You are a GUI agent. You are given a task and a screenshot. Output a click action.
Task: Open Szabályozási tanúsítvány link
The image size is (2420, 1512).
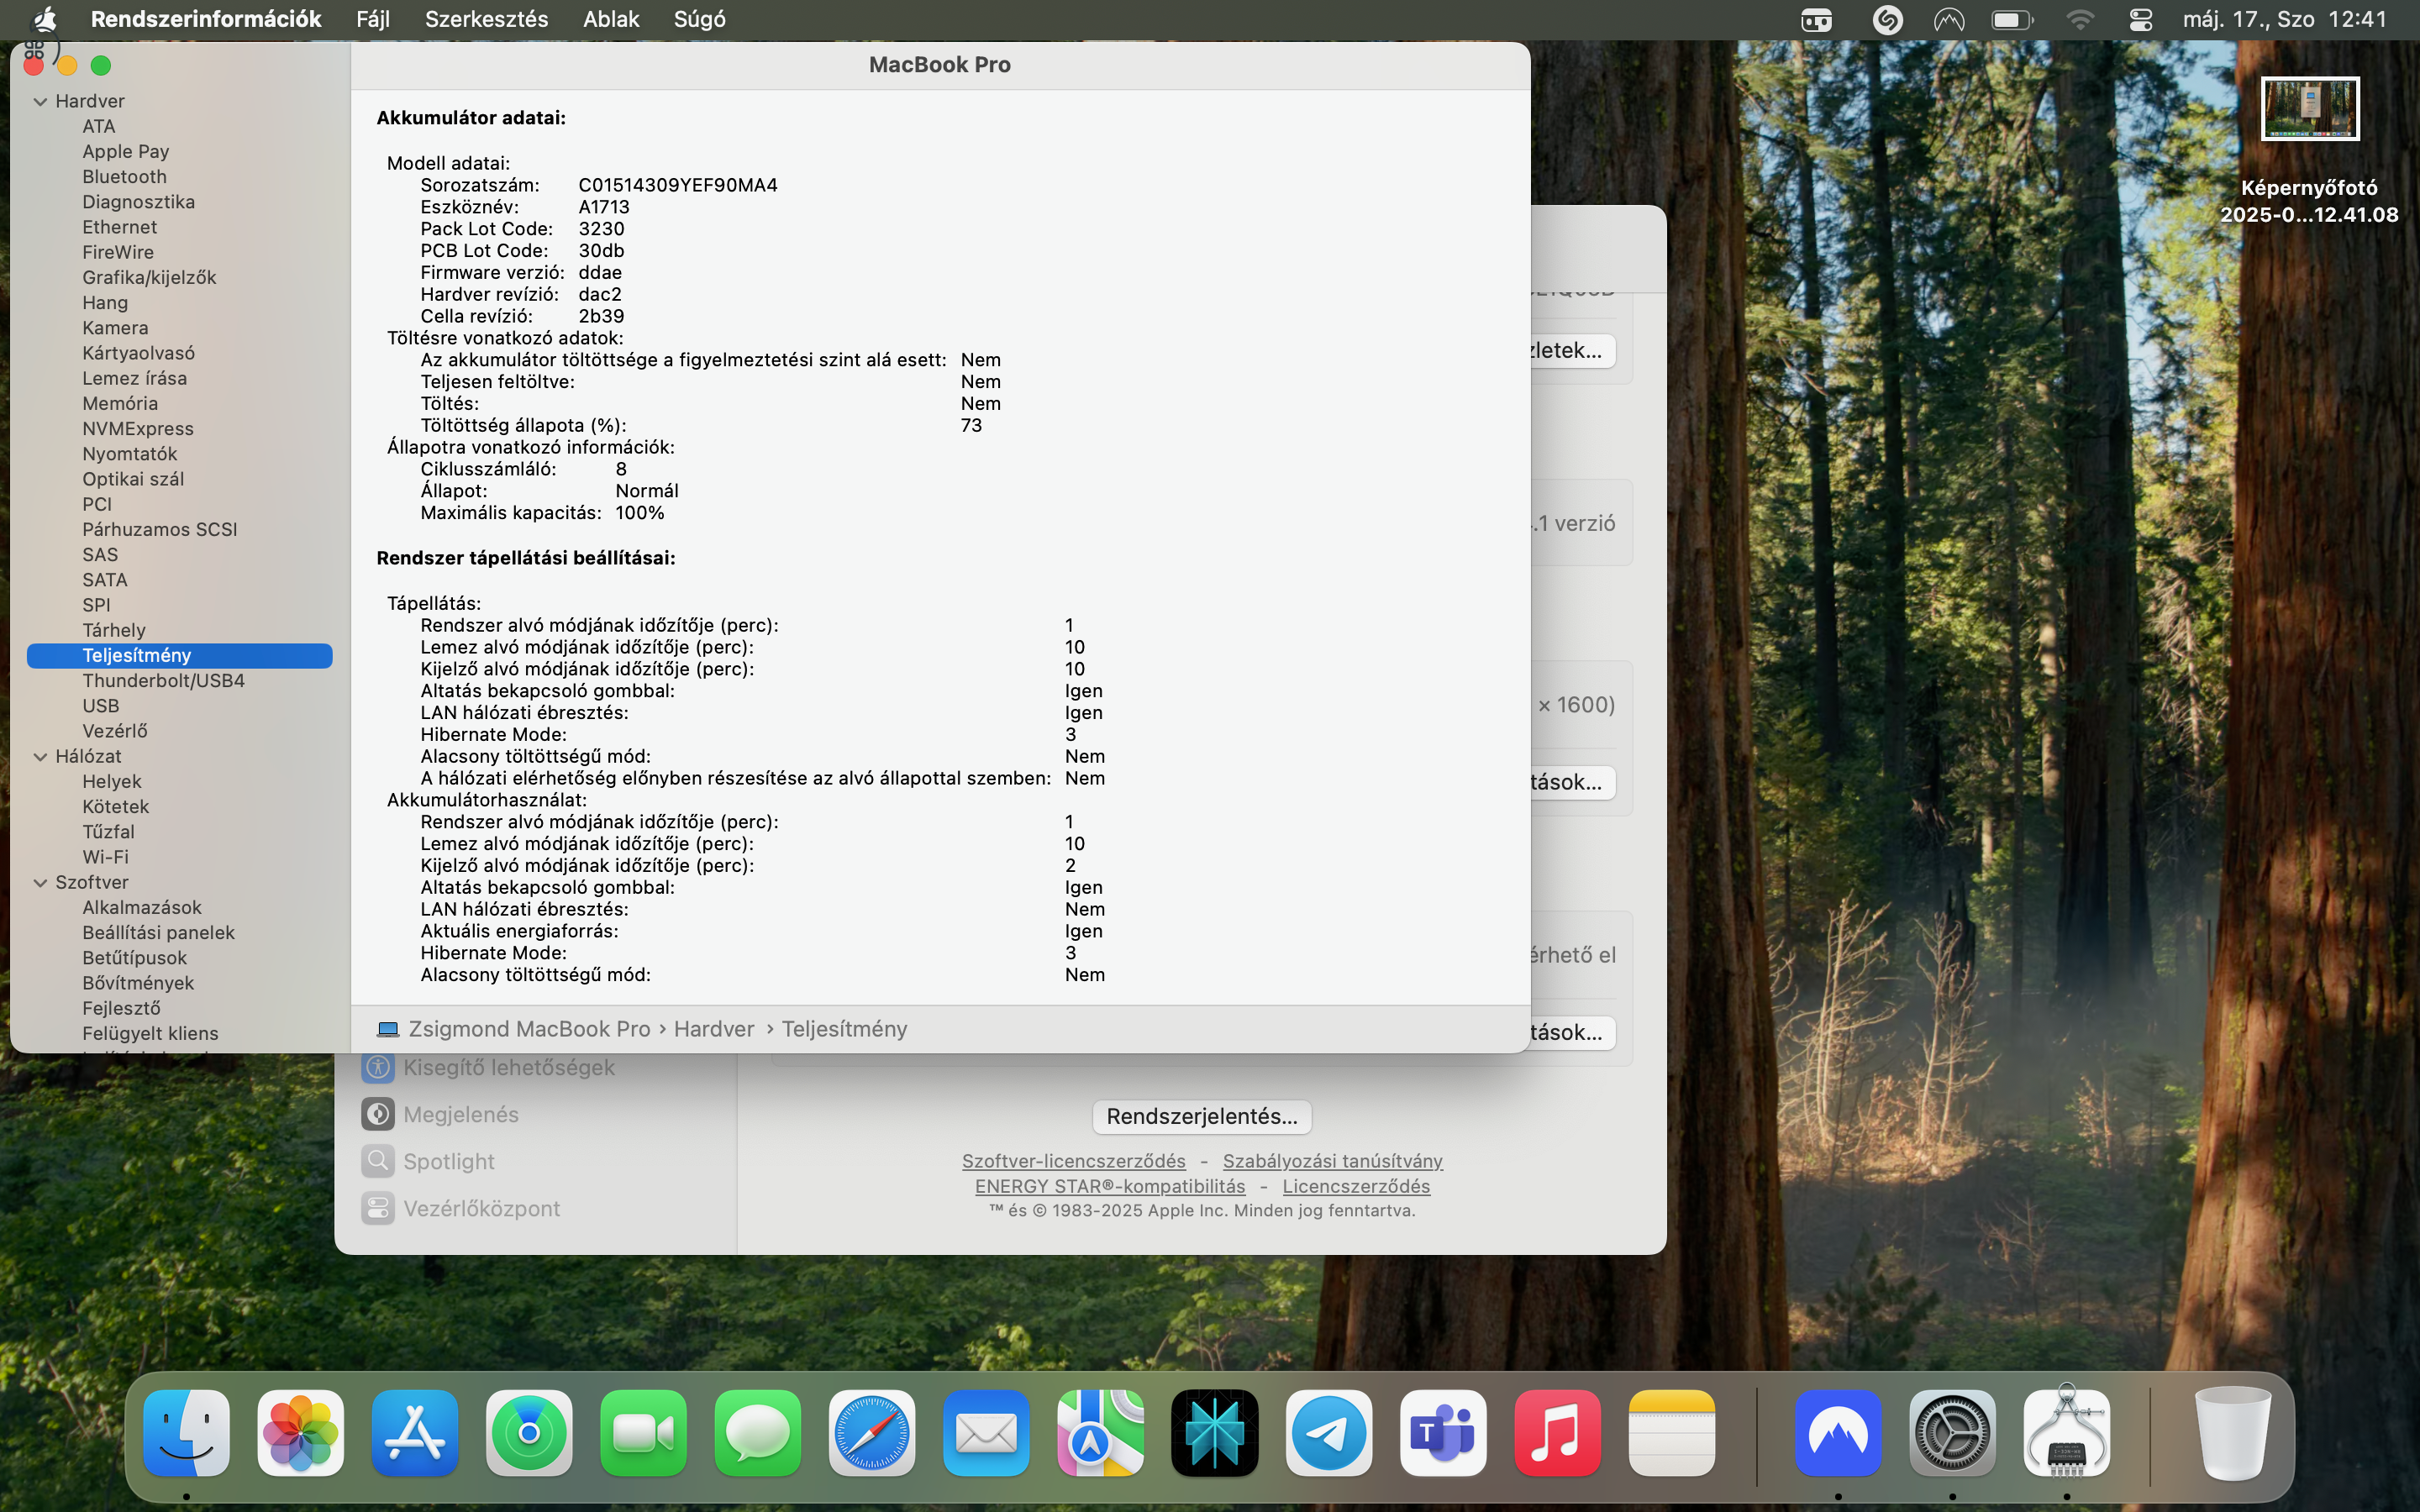[1332, 1160]
